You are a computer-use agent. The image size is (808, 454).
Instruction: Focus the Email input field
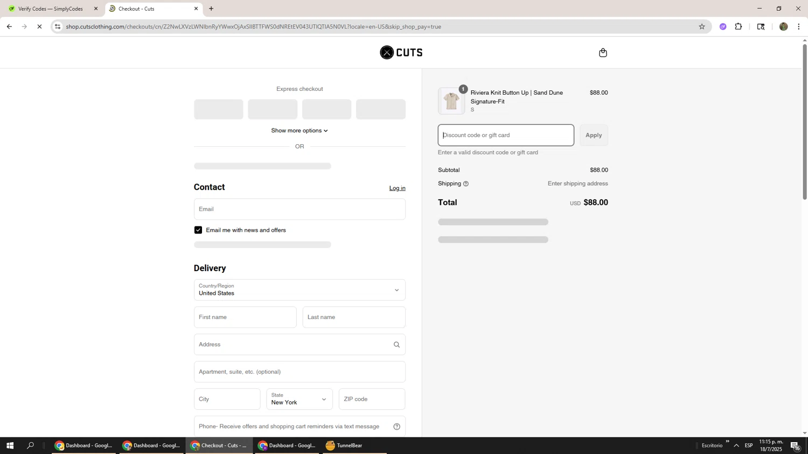[x=299, y=209]
